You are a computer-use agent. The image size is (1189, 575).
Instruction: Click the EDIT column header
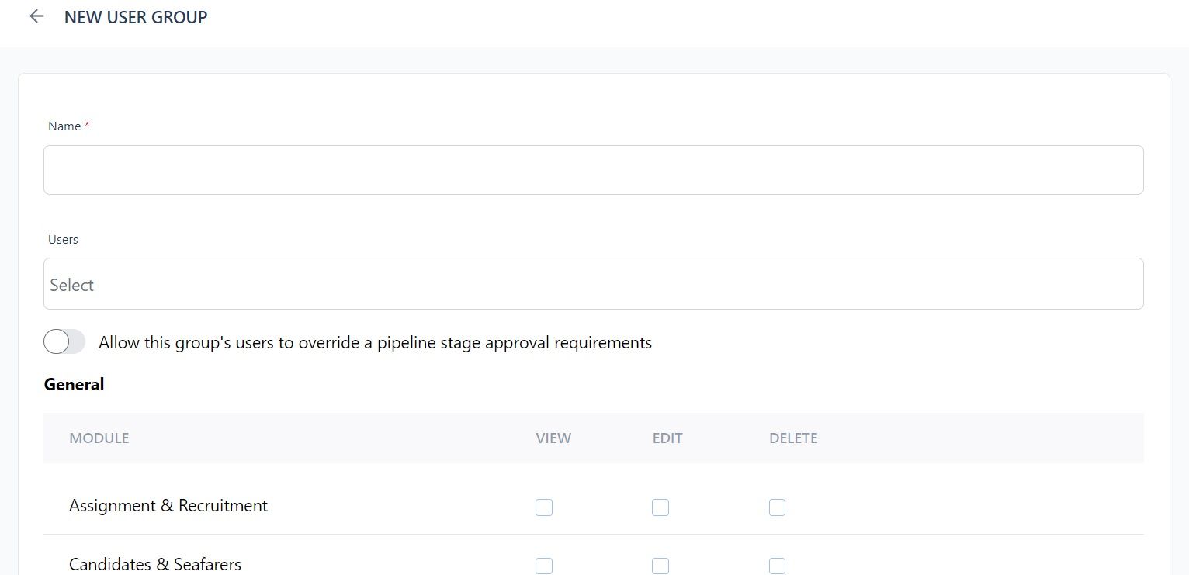point(667,438)
